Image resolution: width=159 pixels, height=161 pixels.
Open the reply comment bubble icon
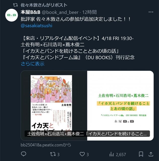click(23, 154)
